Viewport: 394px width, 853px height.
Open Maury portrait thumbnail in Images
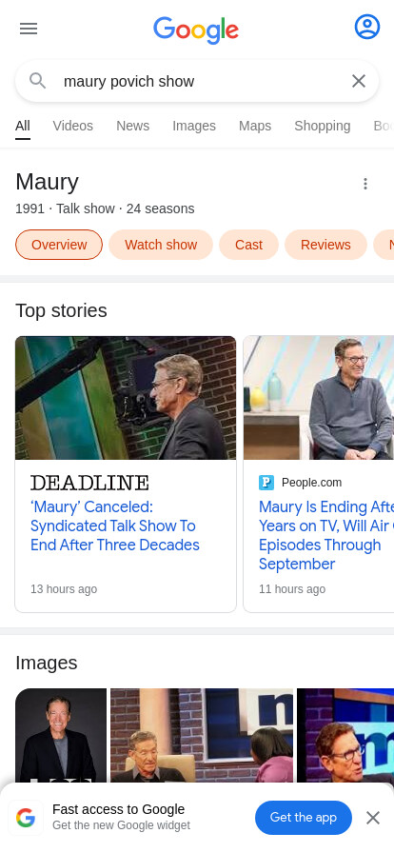point(61,736)
